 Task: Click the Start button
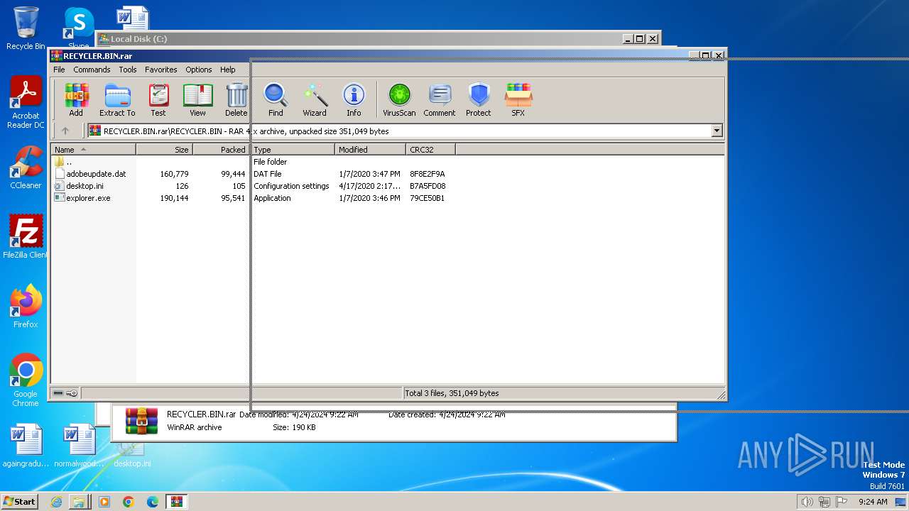pos(19,501)
